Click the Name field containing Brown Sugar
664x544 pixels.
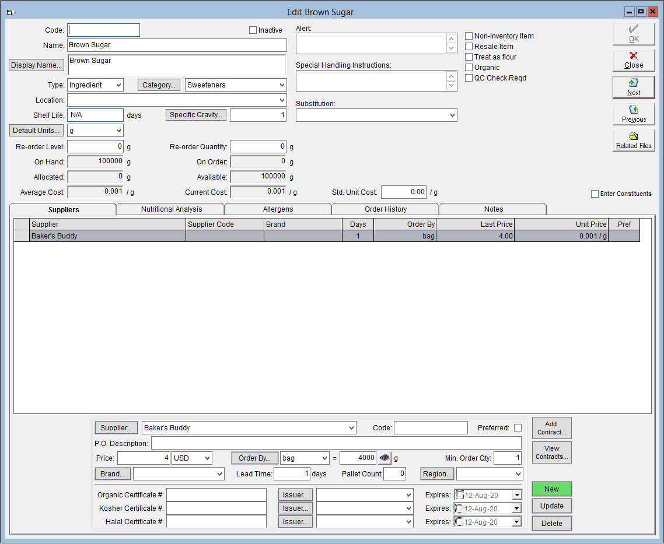177,45
